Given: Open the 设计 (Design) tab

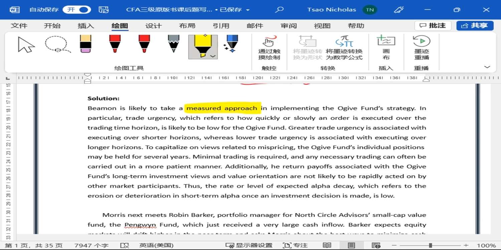Looking at the screenshot, I should coord(153,26).
